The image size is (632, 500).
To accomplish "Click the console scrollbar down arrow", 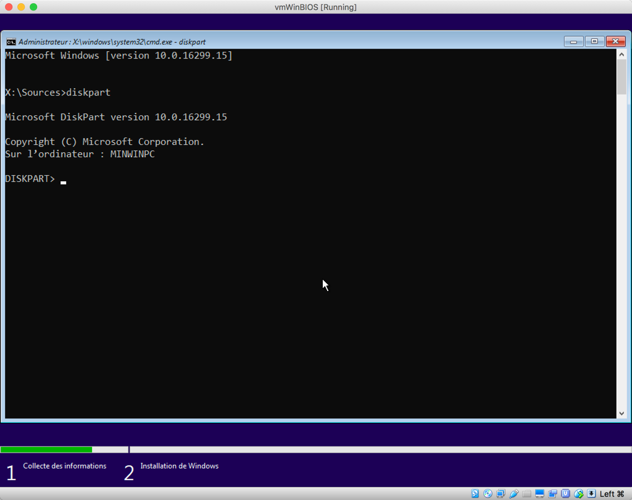I will pyautogui.click(x=622, y=414).
